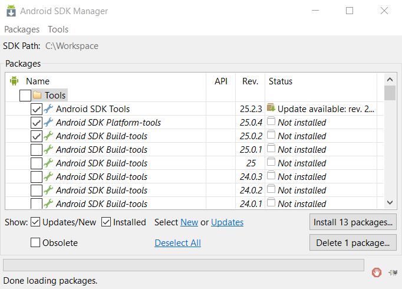Click the update available status icon
402x289 pixels.
pos(271,108)
